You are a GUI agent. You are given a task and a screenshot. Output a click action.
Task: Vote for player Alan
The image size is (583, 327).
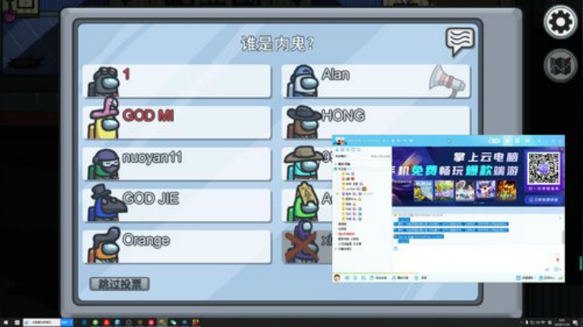coord(376,82)
